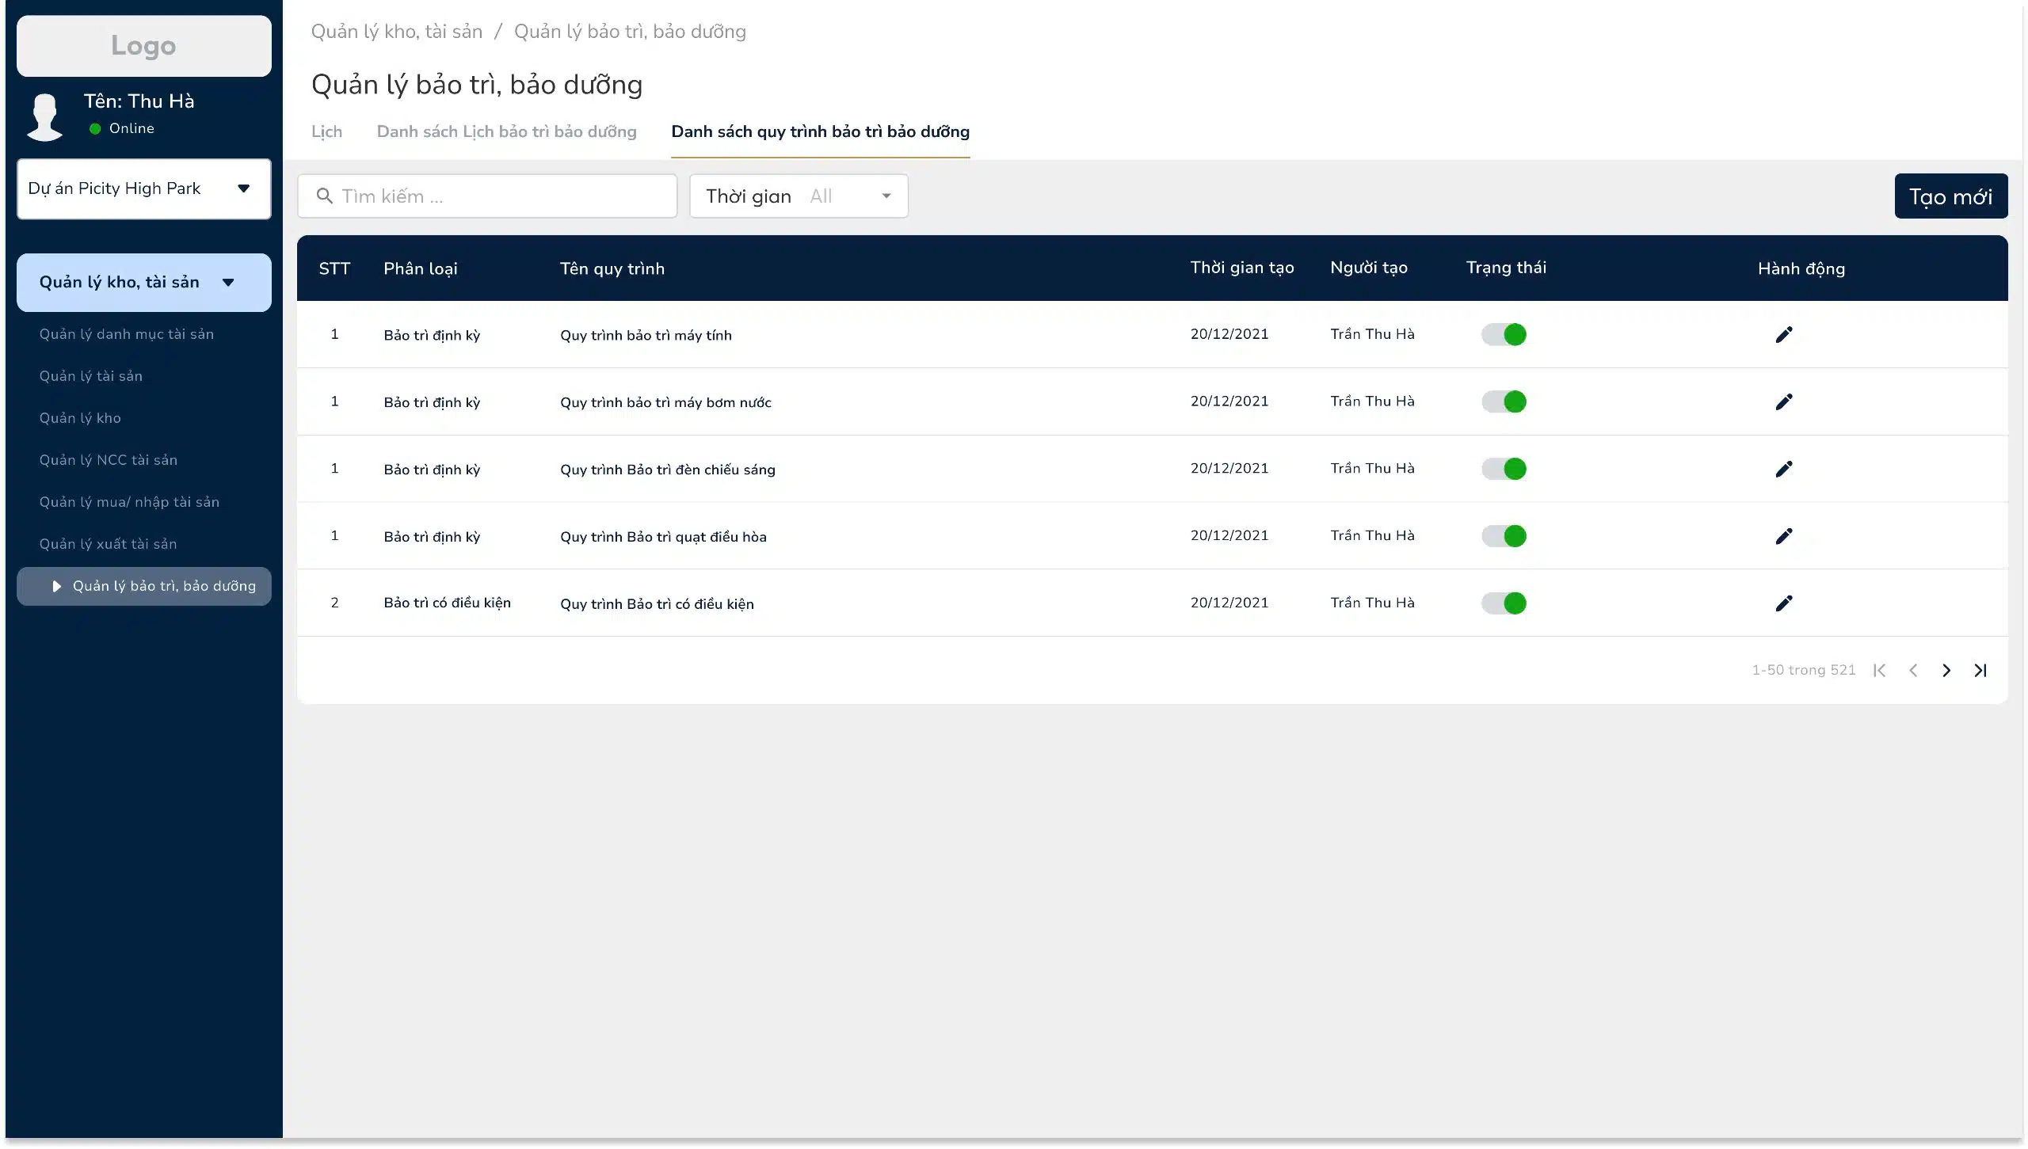The image size is (2028, 1149).
Task: Click 'Quy trình bảo trì máy bơm nước' cell
Action: click(x=665, y=403)
